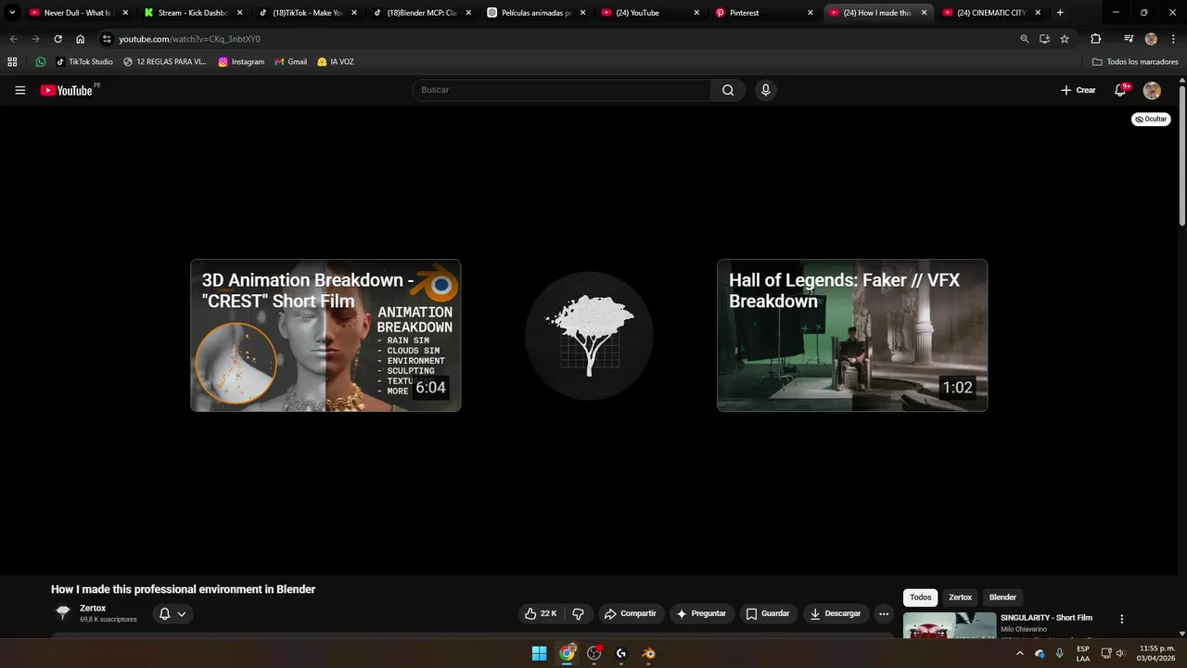
Task: Open the Zertox channel avatar
Action: [63, 612]
